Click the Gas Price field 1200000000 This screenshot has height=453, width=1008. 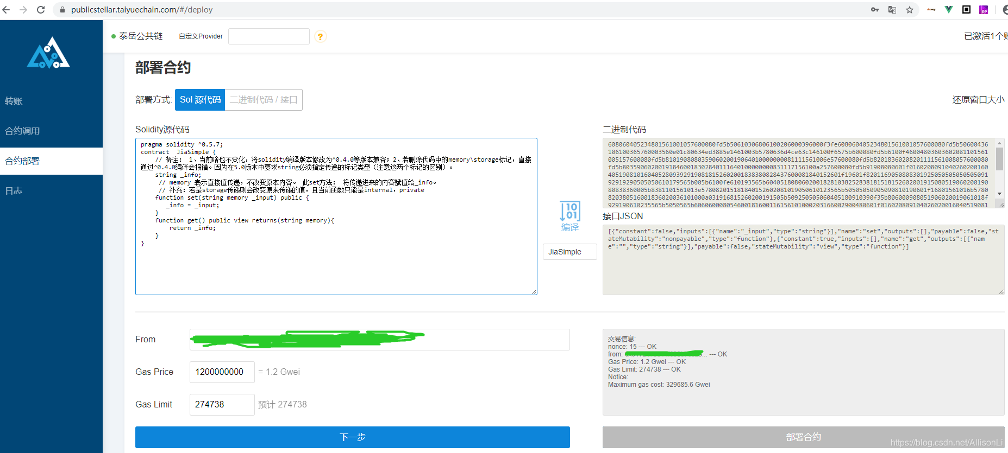(222, 372)
